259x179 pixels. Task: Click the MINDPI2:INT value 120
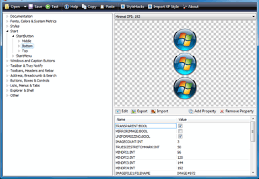pos(180,158)
